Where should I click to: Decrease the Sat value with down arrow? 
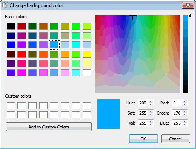pos(150,114)
